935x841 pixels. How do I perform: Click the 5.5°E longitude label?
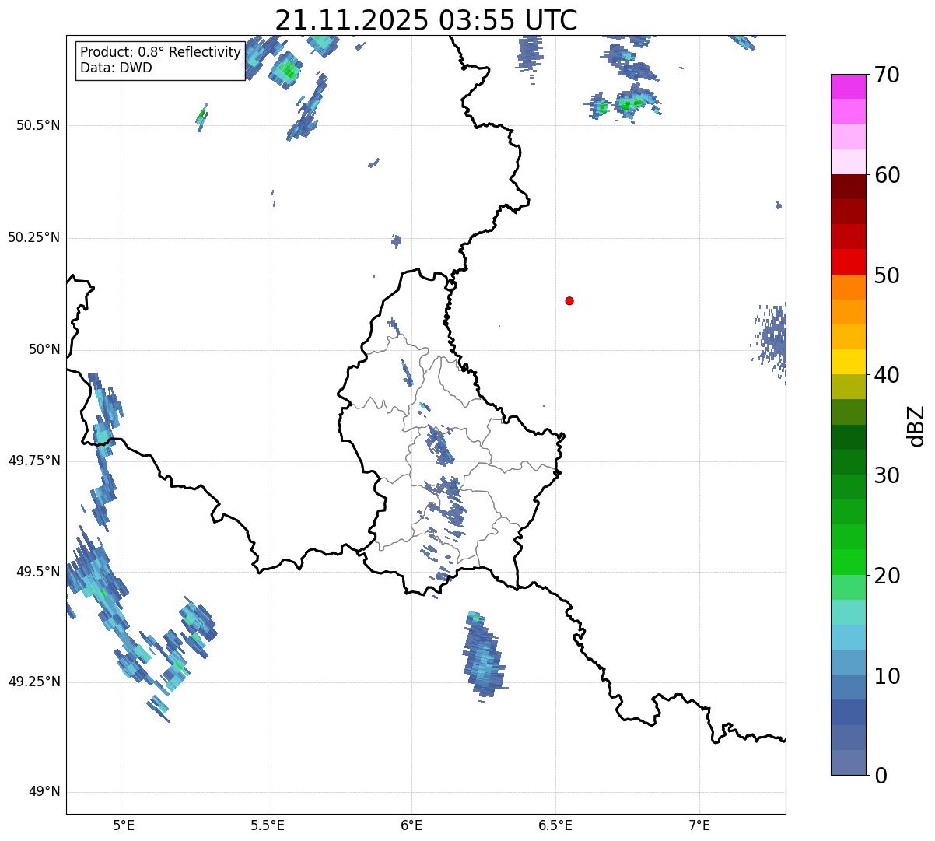tap(268, 825)
